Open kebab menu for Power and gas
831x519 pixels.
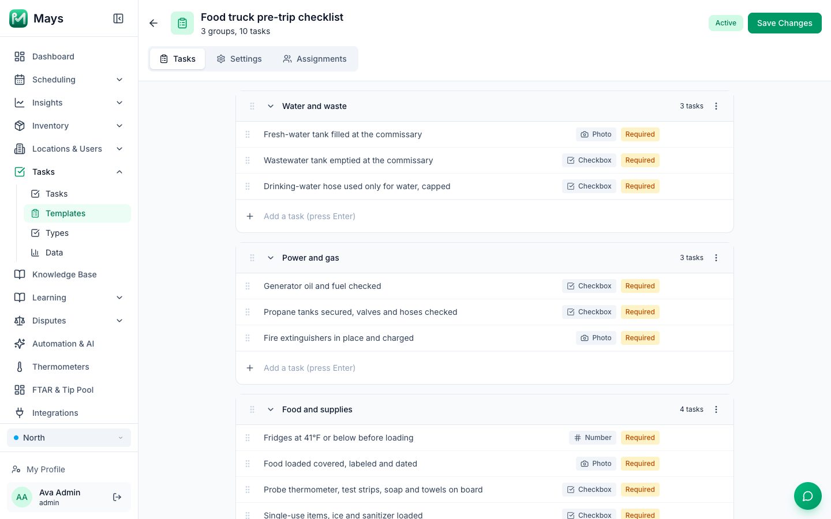tap(716, 258)
